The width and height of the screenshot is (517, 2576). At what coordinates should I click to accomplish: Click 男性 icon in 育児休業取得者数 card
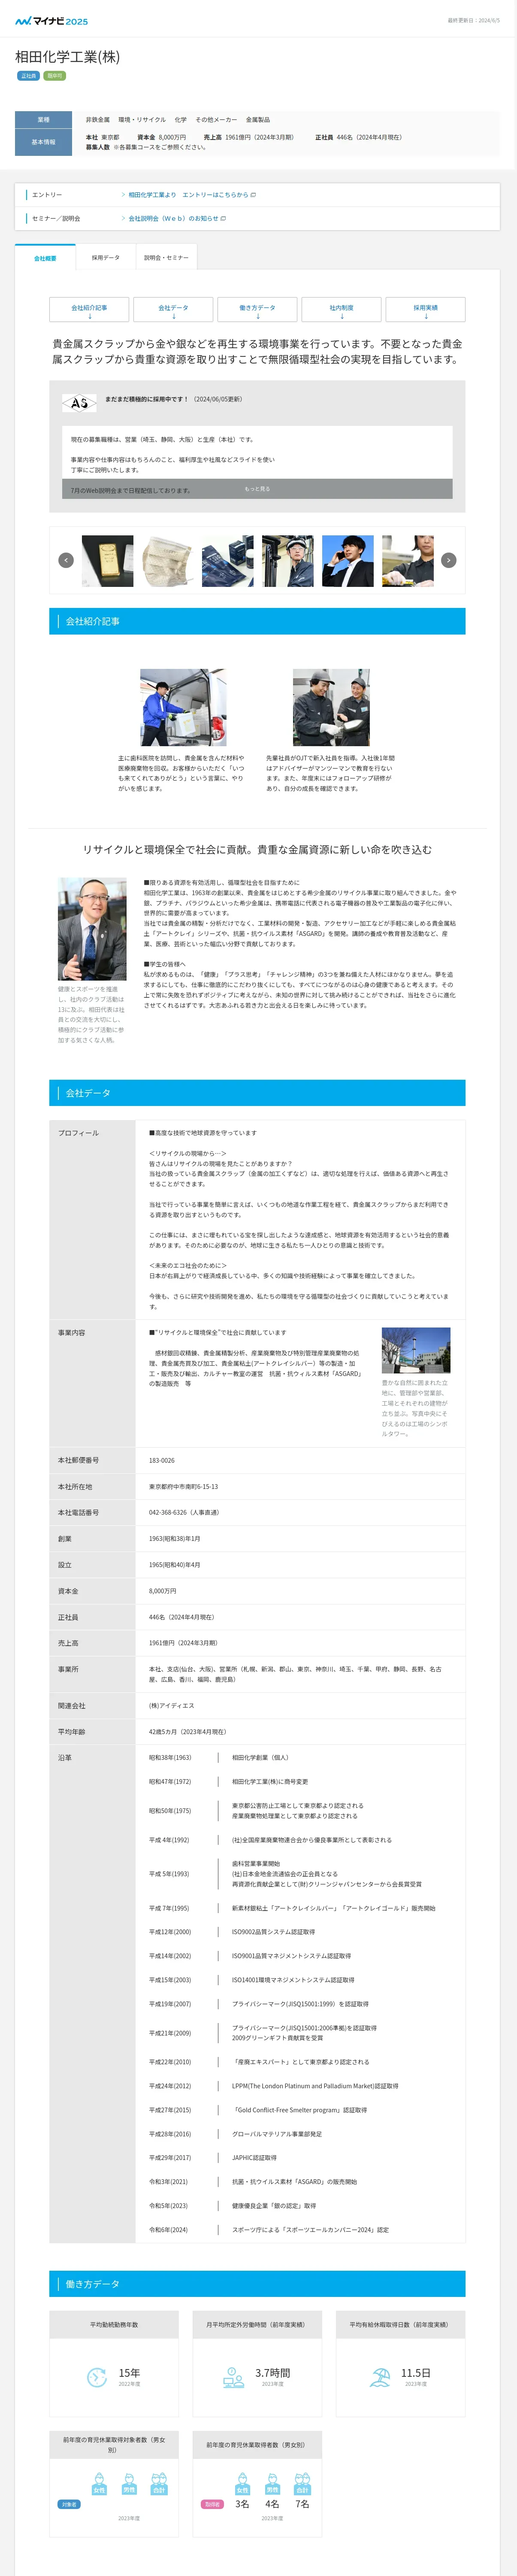[272, 2485]
